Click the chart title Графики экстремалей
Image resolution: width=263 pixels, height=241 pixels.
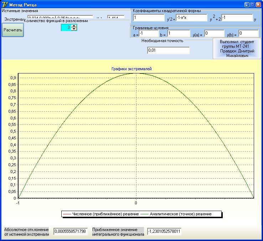click(x=131, y=69)
